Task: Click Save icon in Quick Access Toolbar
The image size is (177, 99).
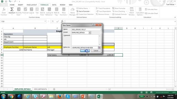Action: click(x=6, y=1)
